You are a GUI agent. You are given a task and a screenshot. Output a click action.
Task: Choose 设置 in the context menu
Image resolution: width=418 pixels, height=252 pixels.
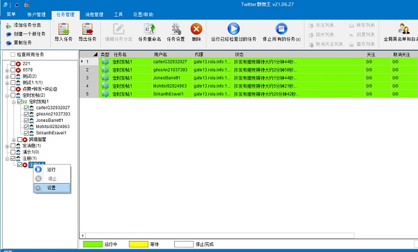(x=52, y=188)
